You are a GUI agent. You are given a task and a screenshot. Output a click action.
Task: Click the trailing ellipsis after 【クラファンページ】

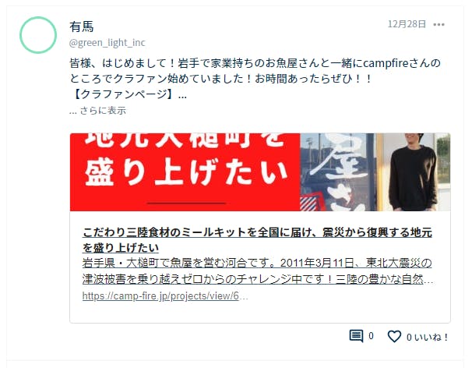[x=182, y=95]
